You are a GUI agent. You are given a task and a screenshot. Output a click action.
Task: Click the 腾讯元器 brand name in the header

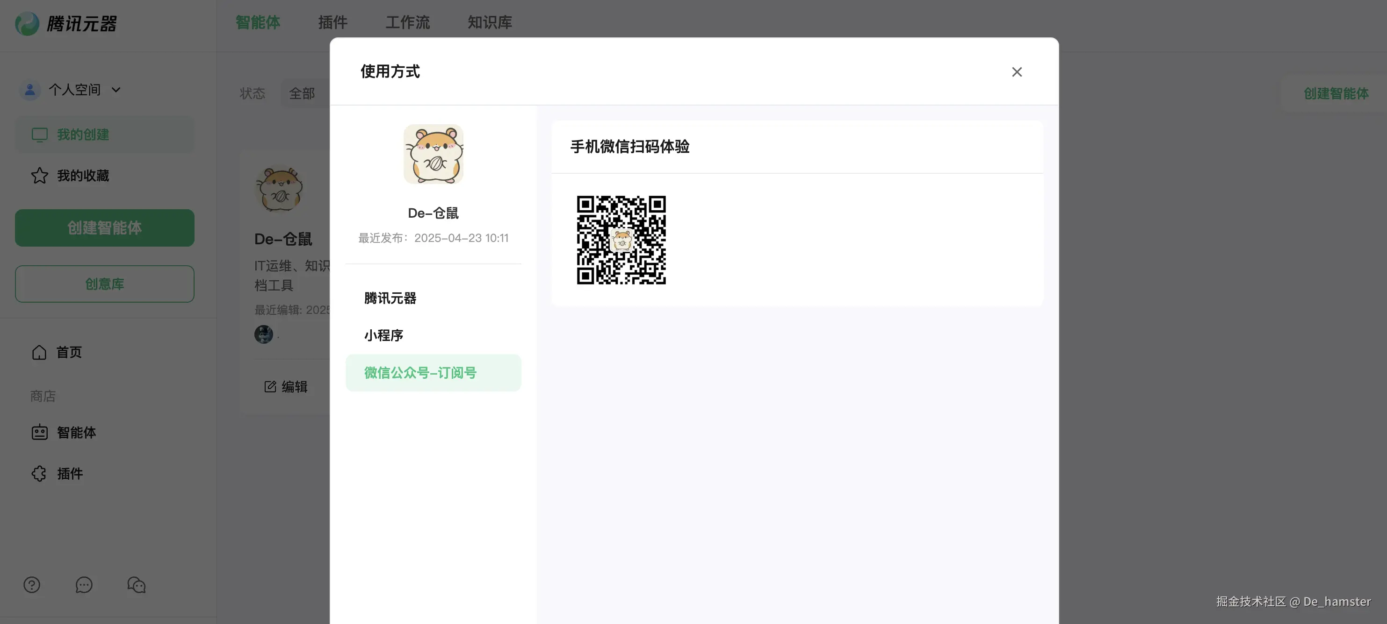82,24
